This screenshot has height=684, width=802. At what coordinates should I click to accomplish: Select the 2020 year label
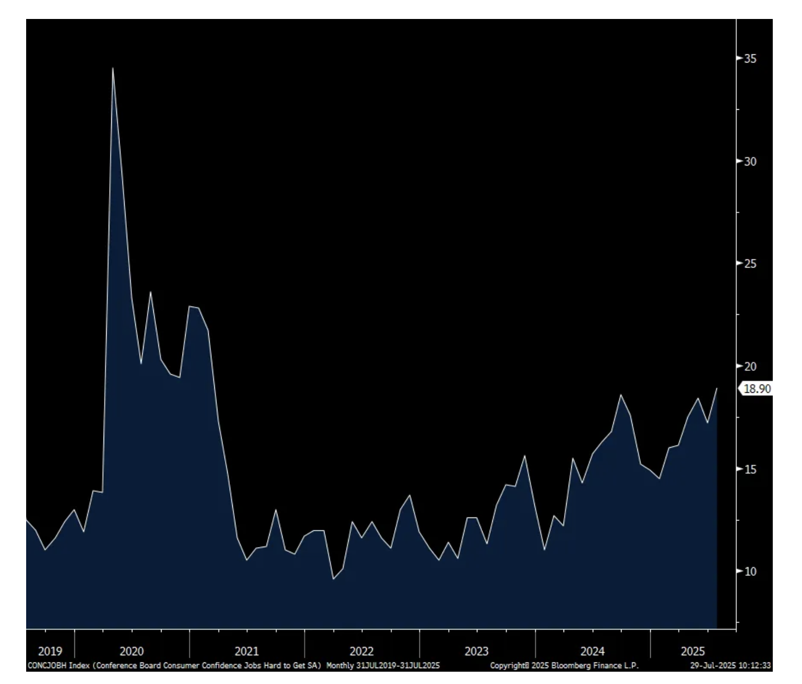[x=132, y=651]
